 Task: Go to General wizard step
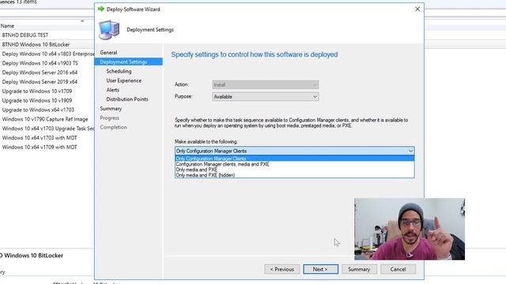[x=108, y=53]
